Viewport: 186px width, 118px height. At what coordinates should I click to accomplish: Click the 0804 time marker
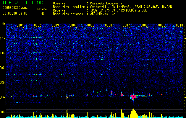pos(73,25)
